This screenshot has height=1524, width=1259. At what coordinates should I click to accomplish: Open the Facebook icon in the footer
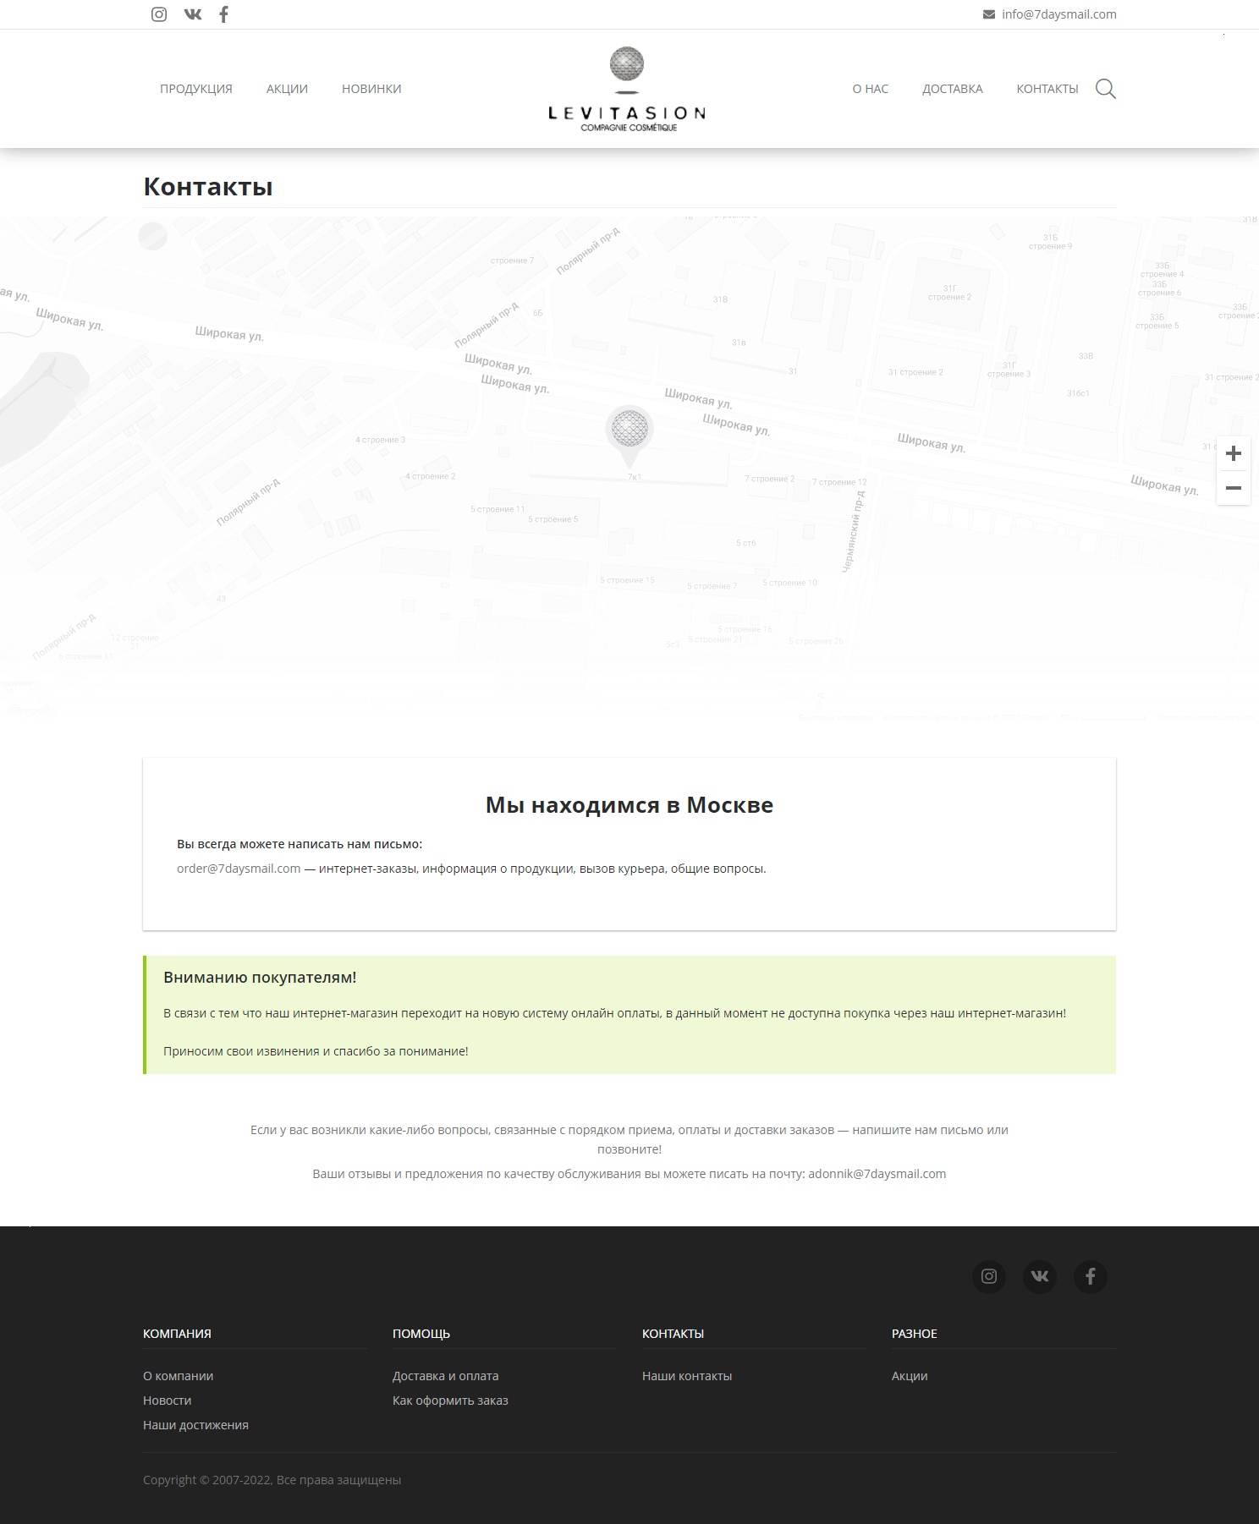[1091, 1276]
